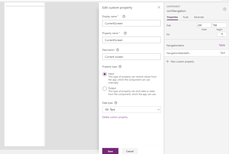
Task: Click Delete custom property link
Action: point(115,117)
